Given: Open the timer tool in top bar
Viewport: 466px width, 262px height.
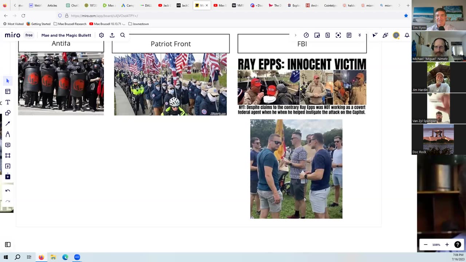Looking at the screenshot, I should tap(306, 35).
